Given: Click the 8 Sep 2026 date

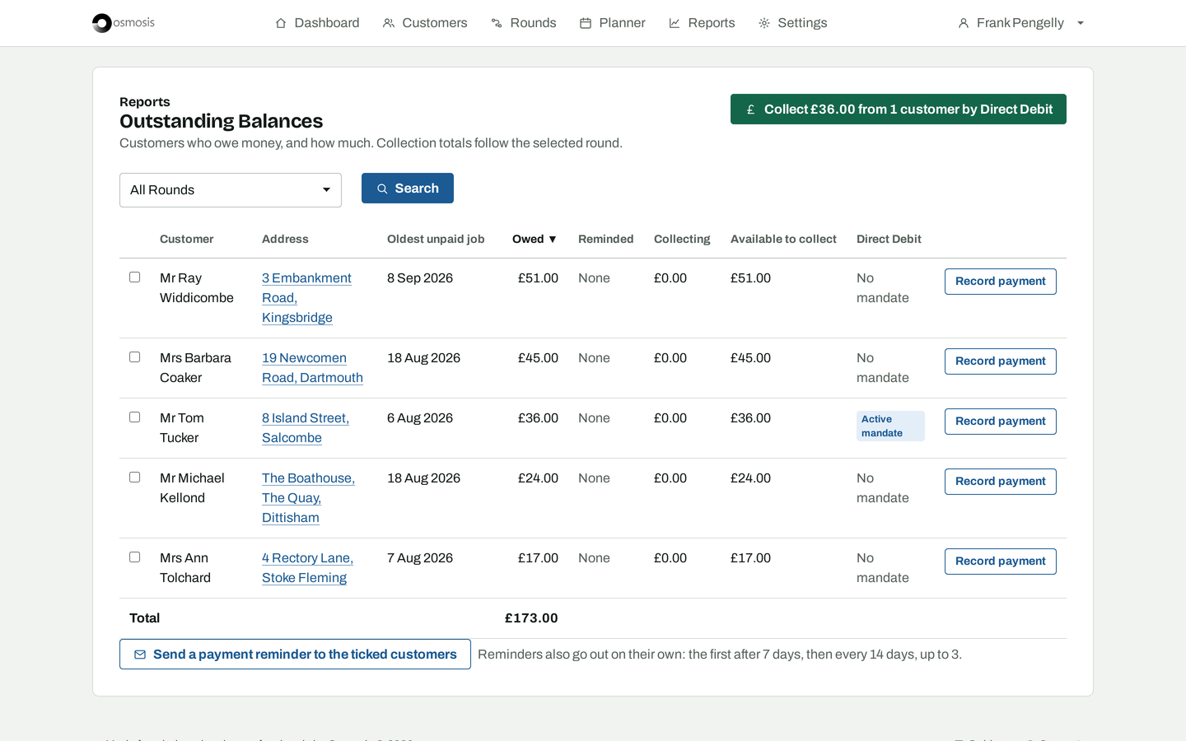Looking at the screenshot, I should [x=420, y=278].
